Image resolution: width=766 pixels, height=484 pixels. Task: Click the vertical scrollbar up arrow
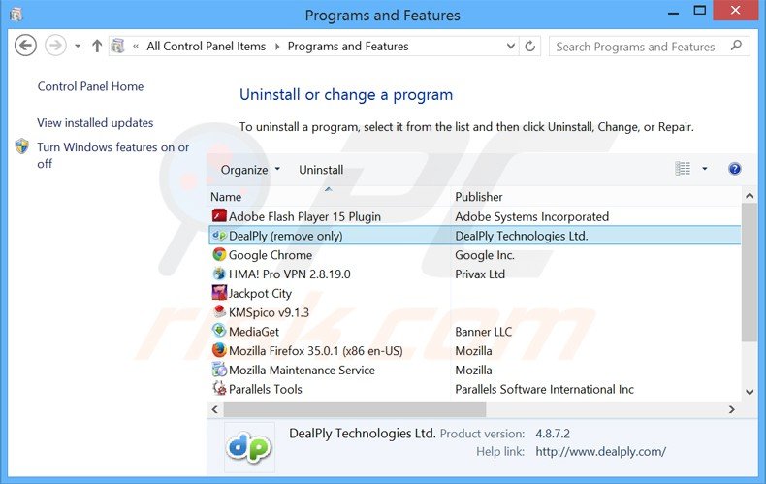(x=750, y=196)
